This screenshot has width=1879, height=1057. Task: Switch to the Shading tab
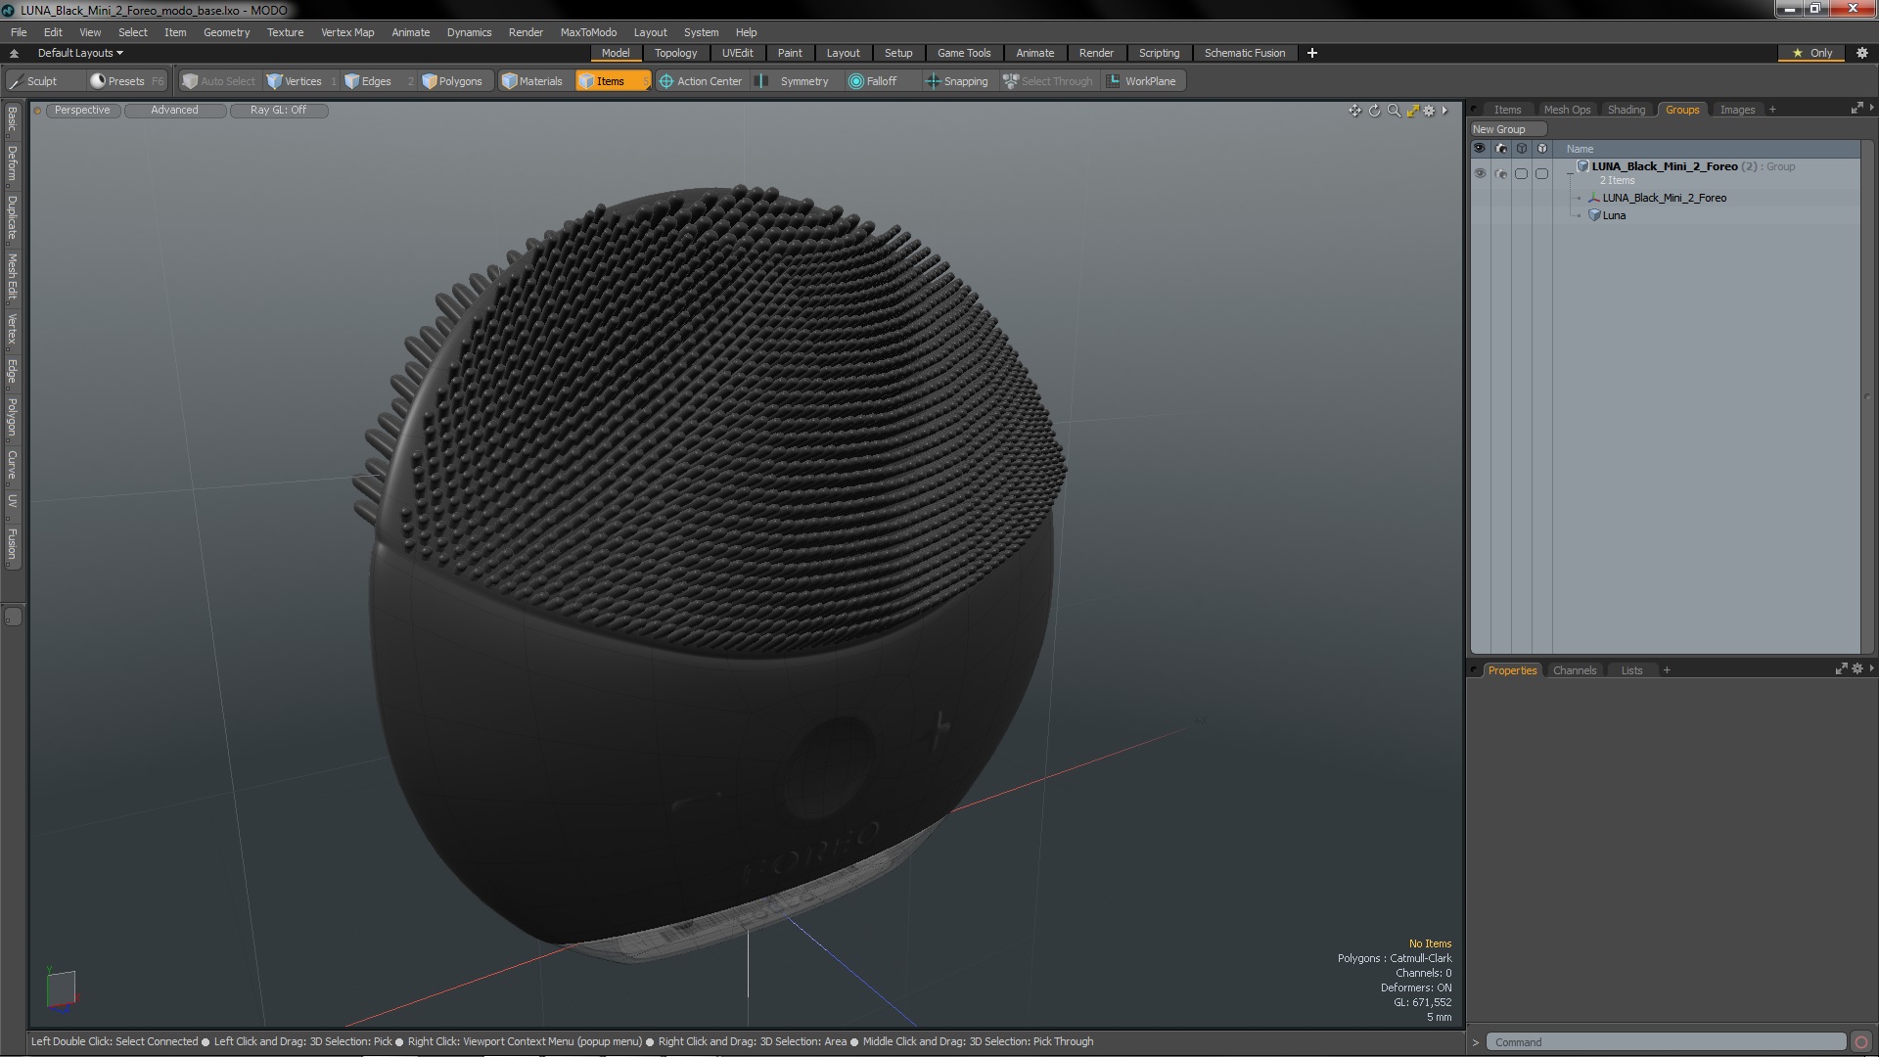coord(1627,110)
